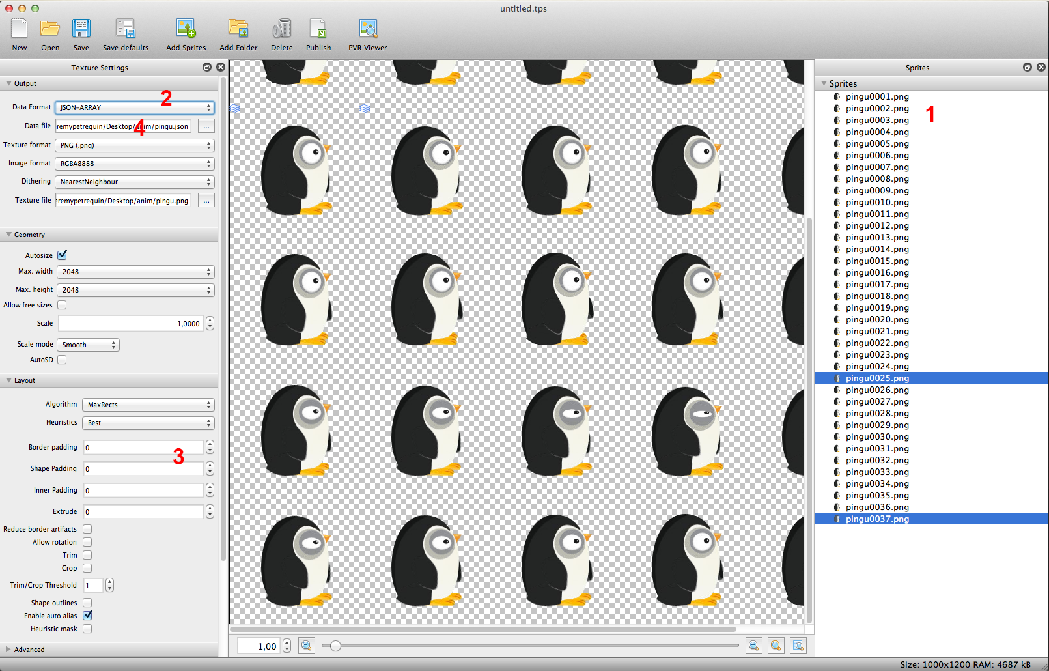Screen dimensions: 1049x671
Task: Disable the Enable auto alias checkbox
Action: pyautogui.click(x=87, y=615)
